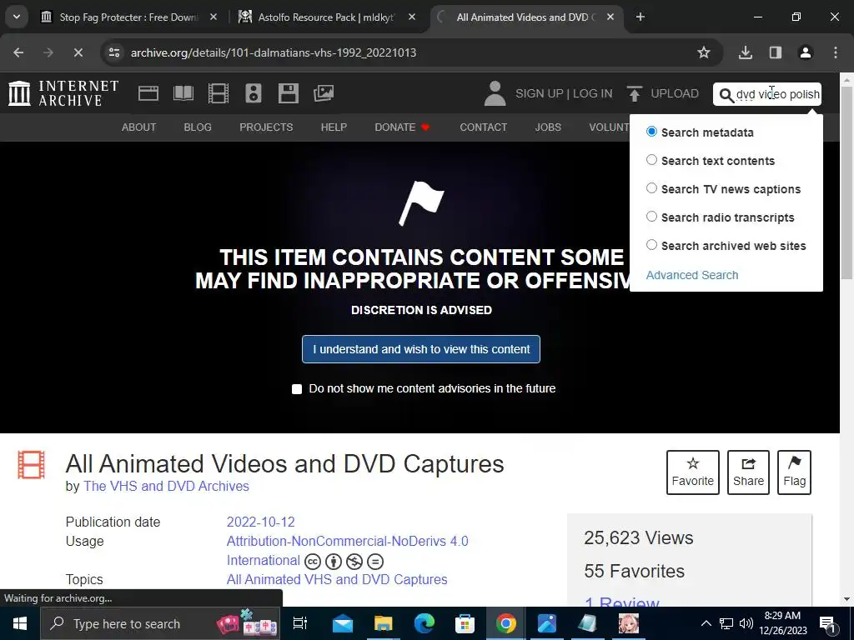The height and width of the screenshot is (640, 854).
Task: Open Chrome downloads icon
Action: click(x=745, y=52)
